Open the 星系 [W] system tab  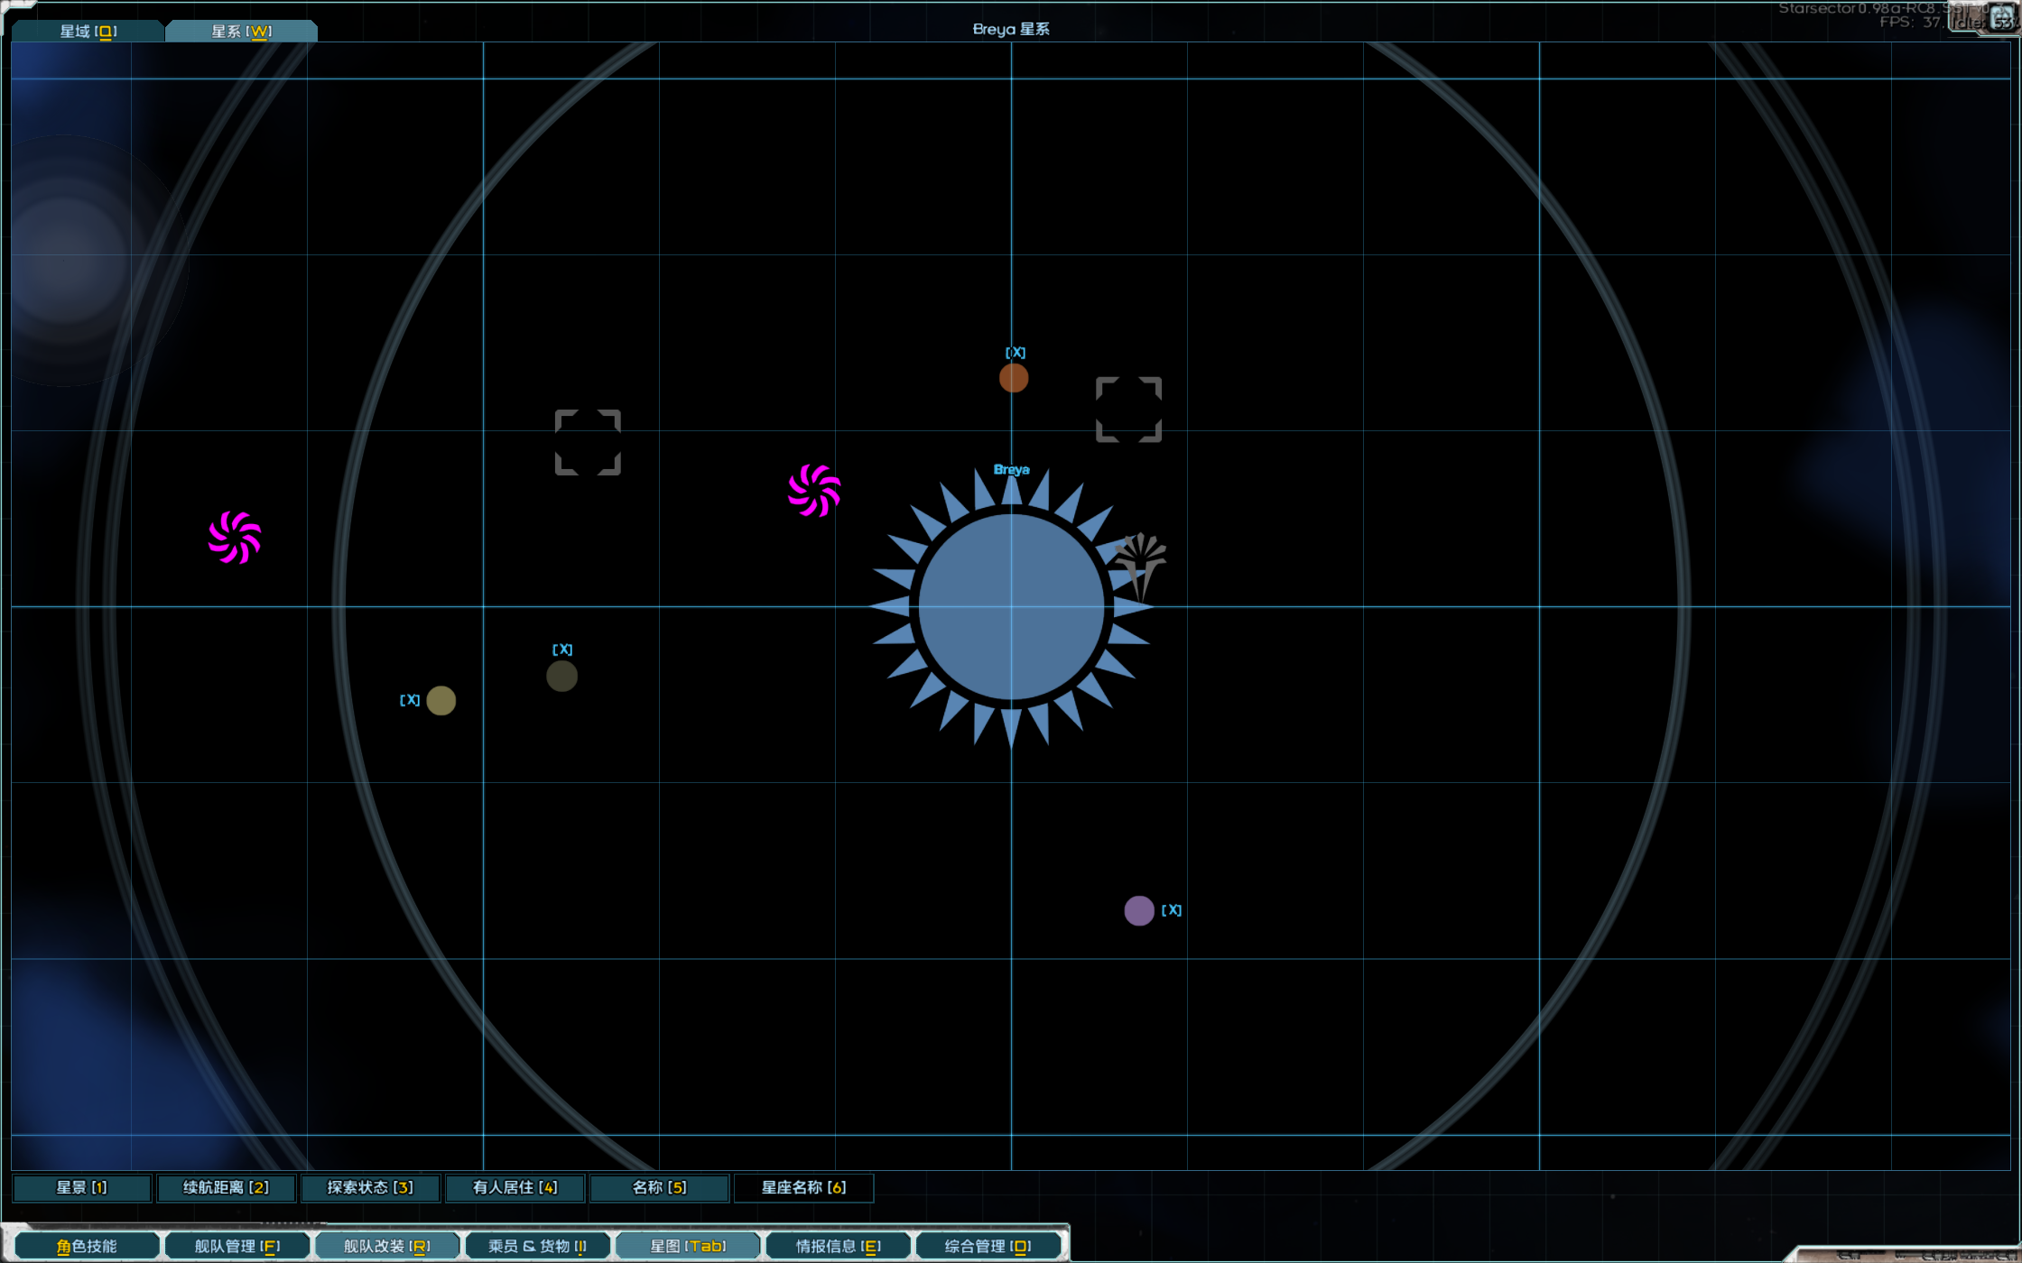click(241, 32)
